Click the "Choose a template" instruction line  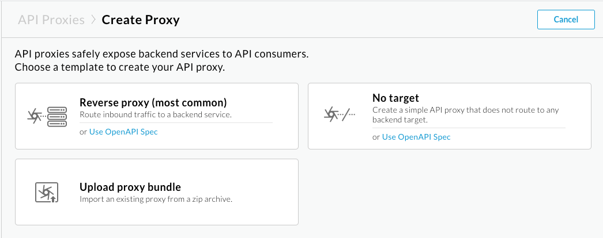119,67
